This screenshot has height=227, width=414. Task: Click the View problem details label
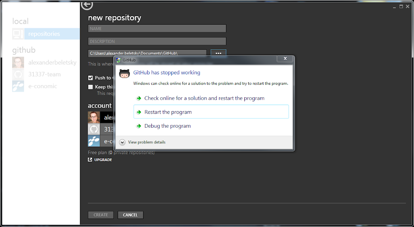point(147,142)
